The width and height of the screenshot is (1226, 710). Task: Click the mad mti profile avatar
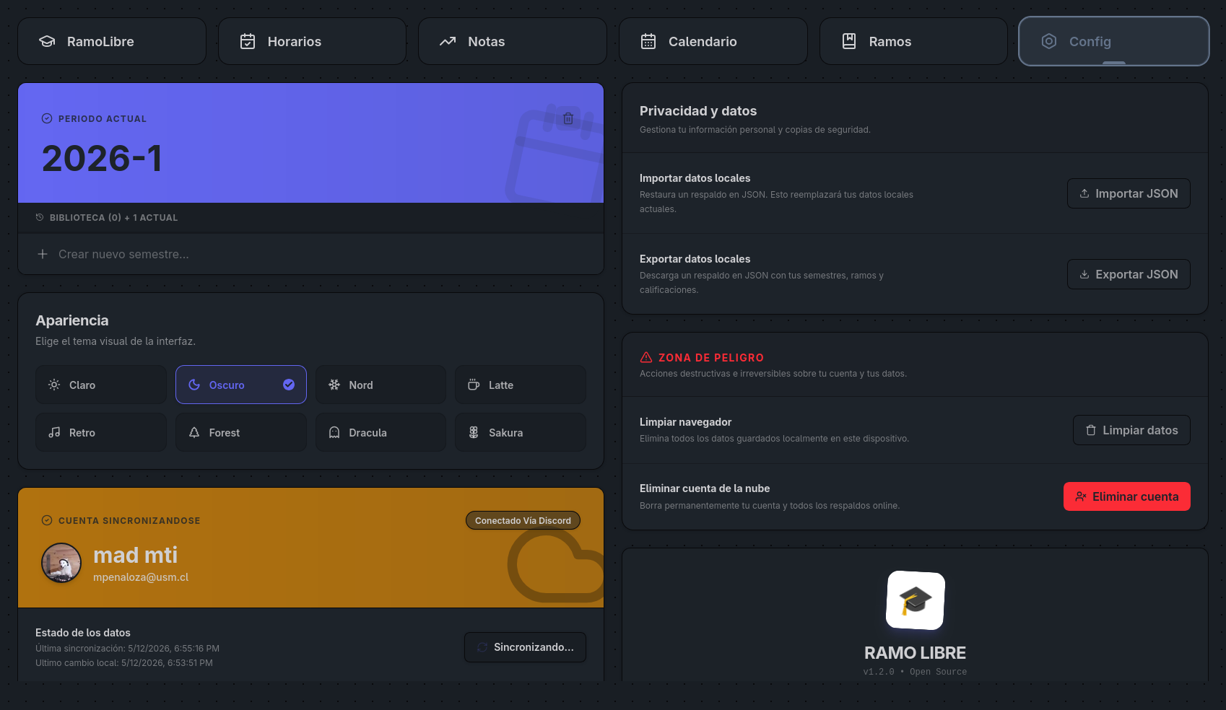61,563
